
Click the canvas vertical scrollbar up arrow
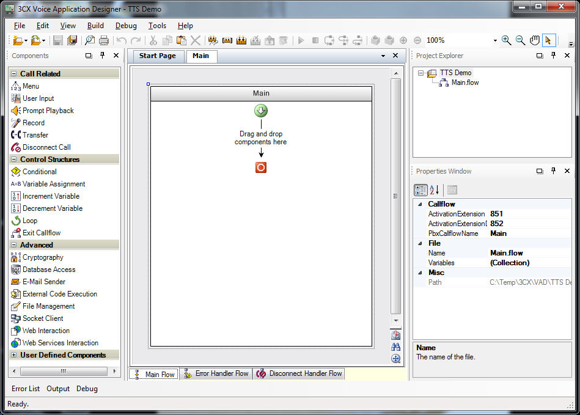click(x=396, y=73)
